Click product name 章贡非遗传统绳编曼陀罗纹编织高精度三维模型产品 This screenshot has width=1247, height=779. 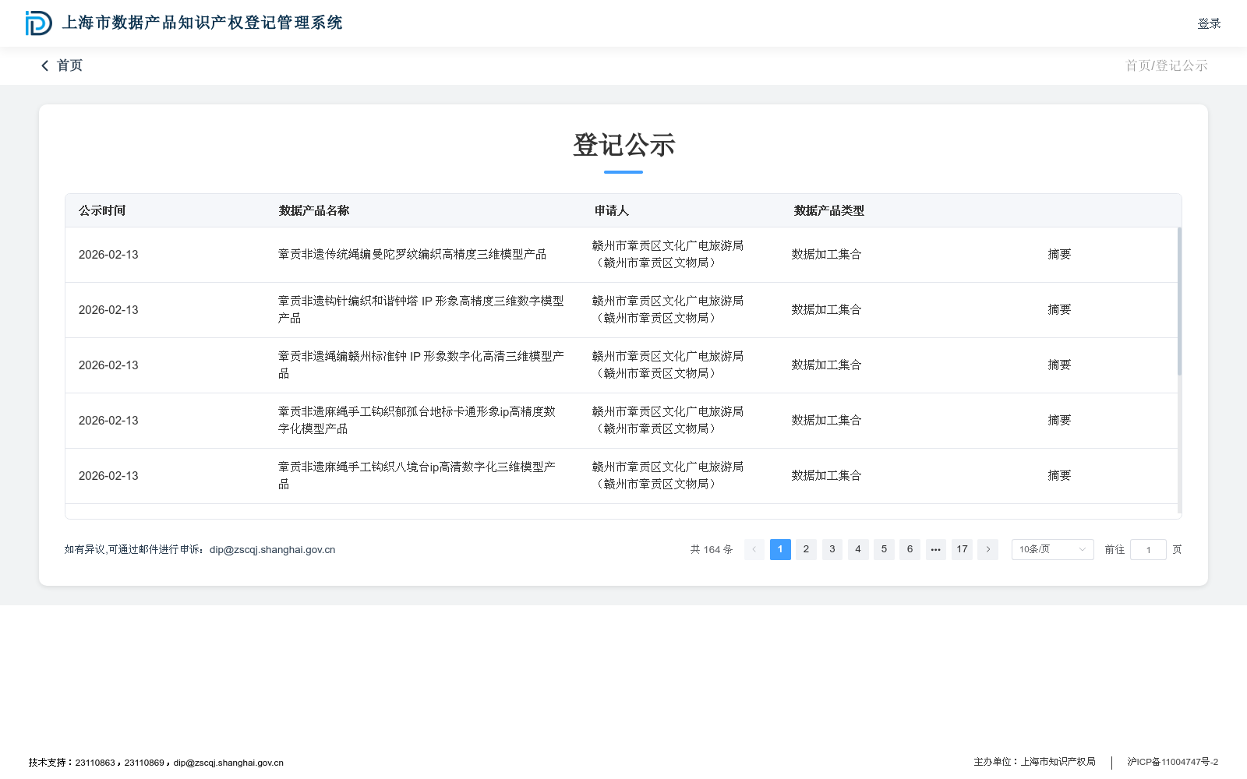coord(412,255)
